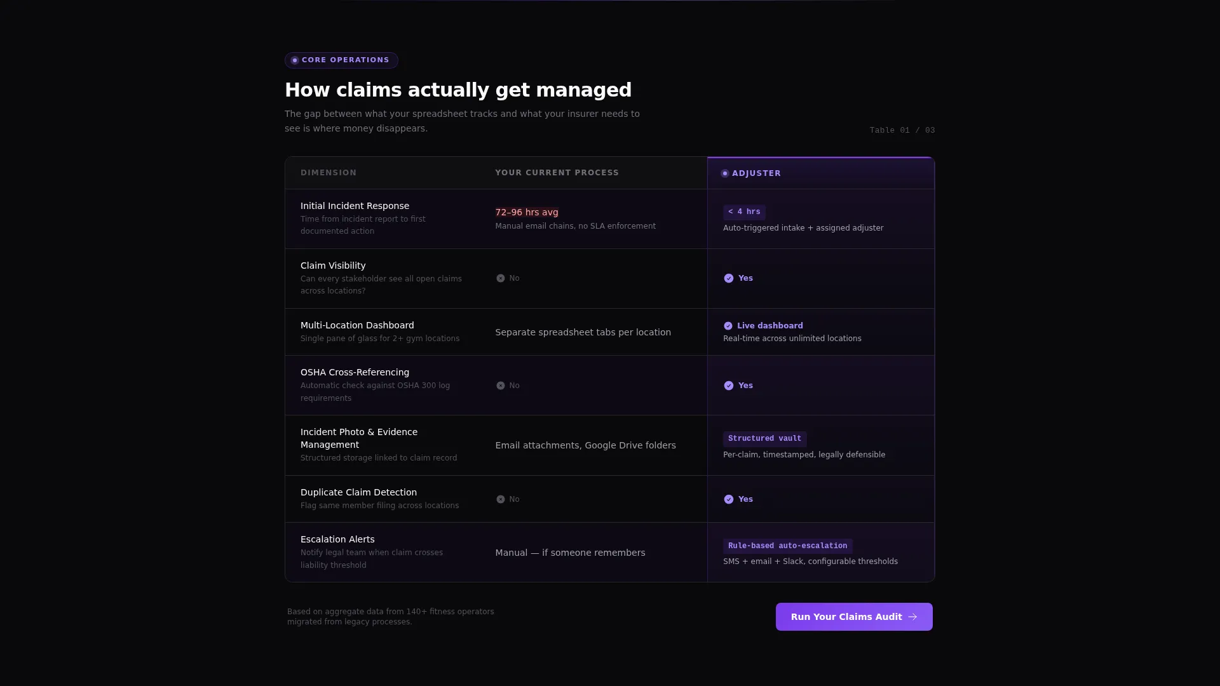Image resolution: width=1220 pixels, height=686 pixels.
Task: Click the 'Dimension' column header
Action: tap(329, 173)
